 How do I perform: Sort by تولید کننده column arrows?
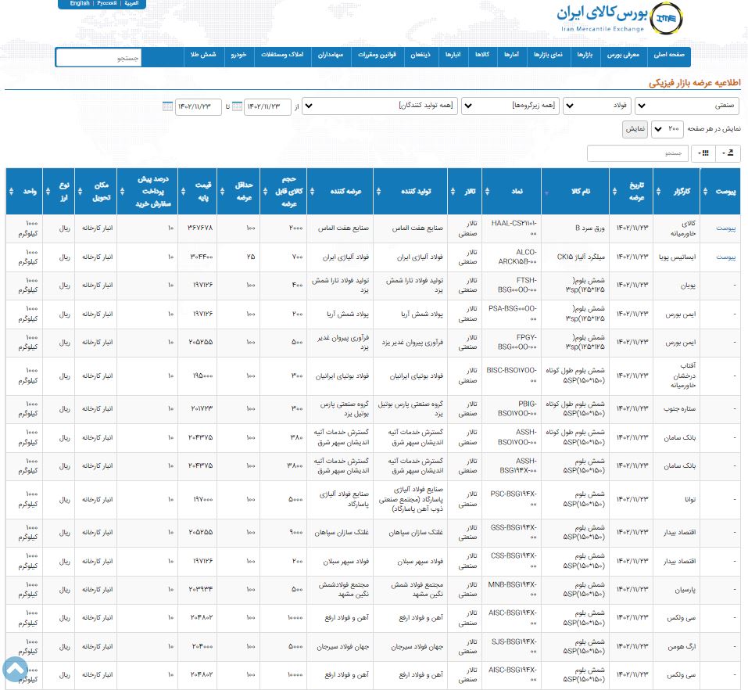pos(378,192)
